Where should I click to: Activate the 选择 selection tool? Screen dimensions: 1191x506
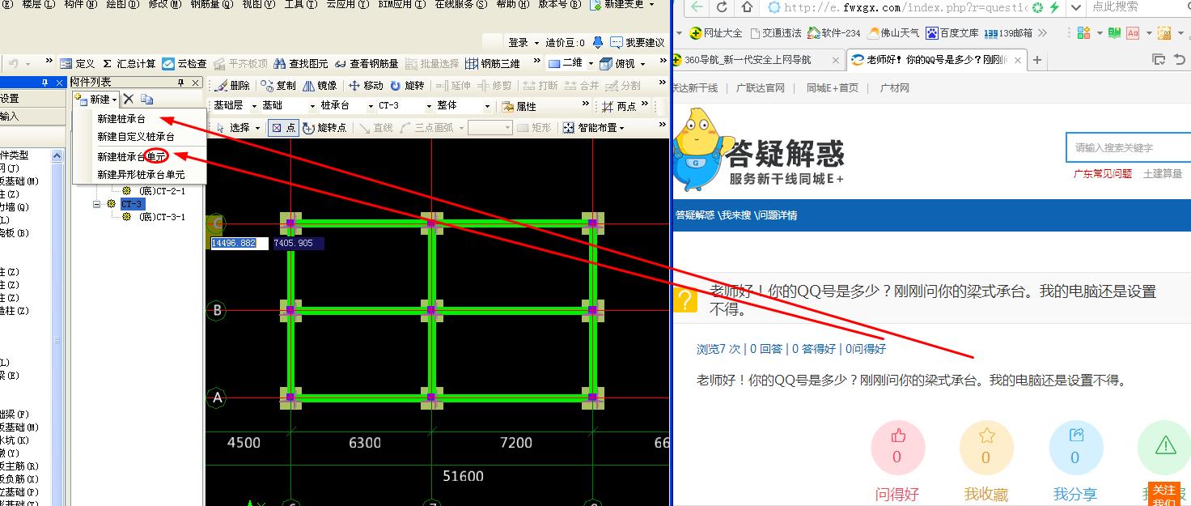[x=237, y=128]
